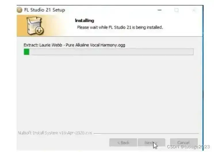Click the CSDN @tubage2023 watermark

188,147
